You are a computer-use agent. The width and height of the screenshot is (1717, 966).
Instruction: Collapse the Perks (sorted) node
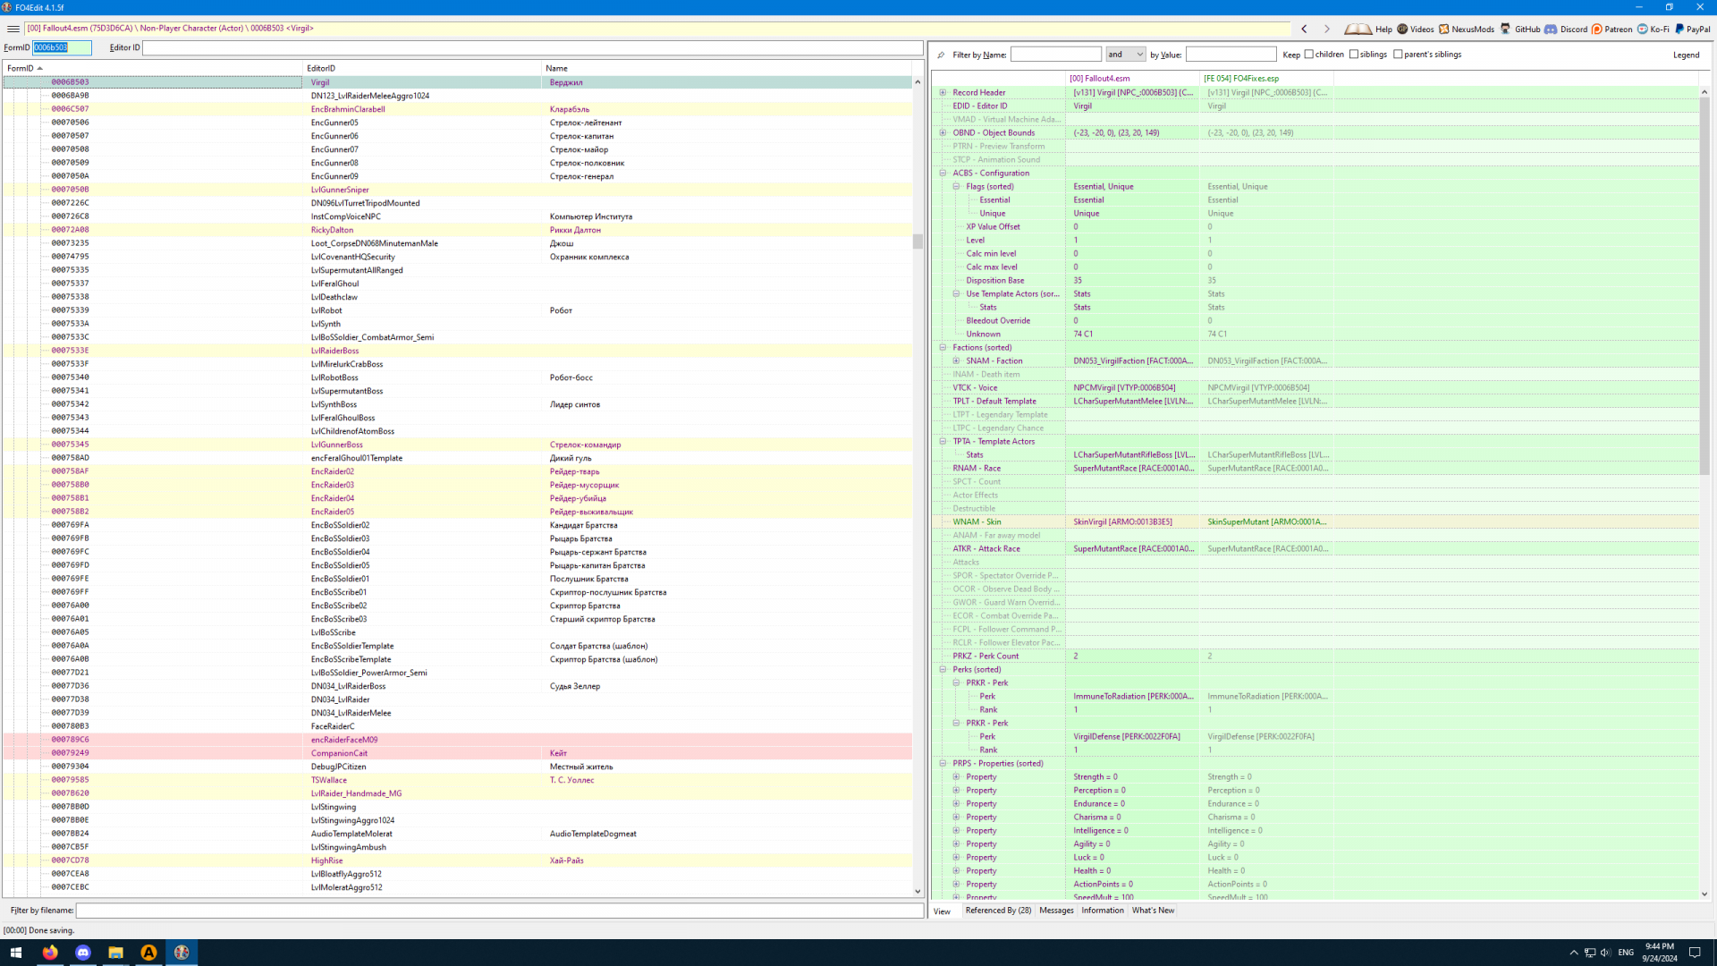[943, 670]
